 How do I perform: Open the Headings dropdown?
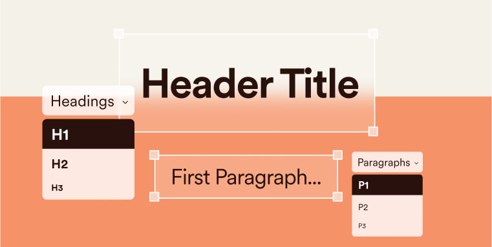pos(88,101)
